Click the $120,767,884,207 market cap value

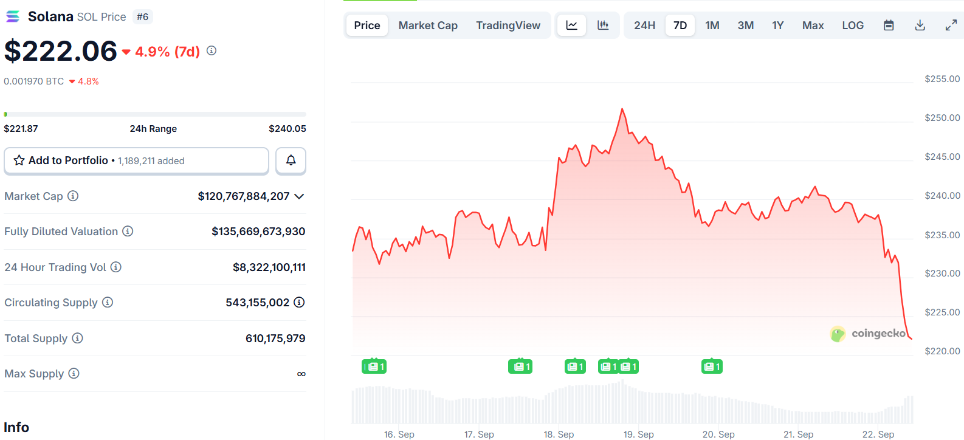pyautogui.click(x=244, y=196)
